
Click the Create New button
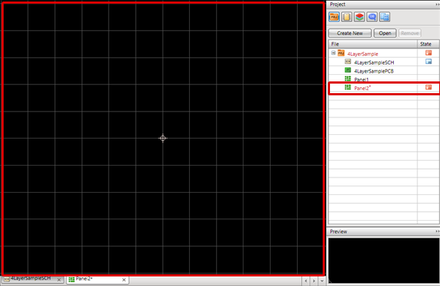(x=350, y=33)
